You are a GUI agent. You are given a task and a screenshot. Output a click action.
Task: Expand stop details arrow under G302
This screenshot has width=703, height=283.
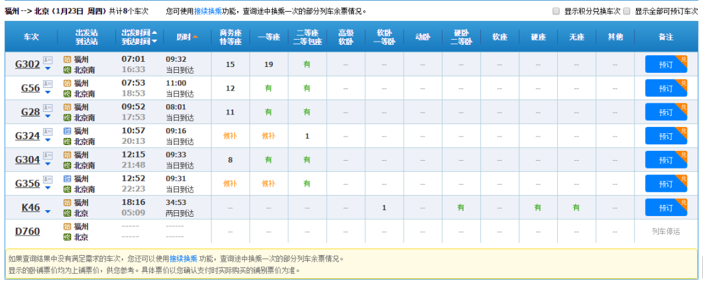[x=48, y=69]
